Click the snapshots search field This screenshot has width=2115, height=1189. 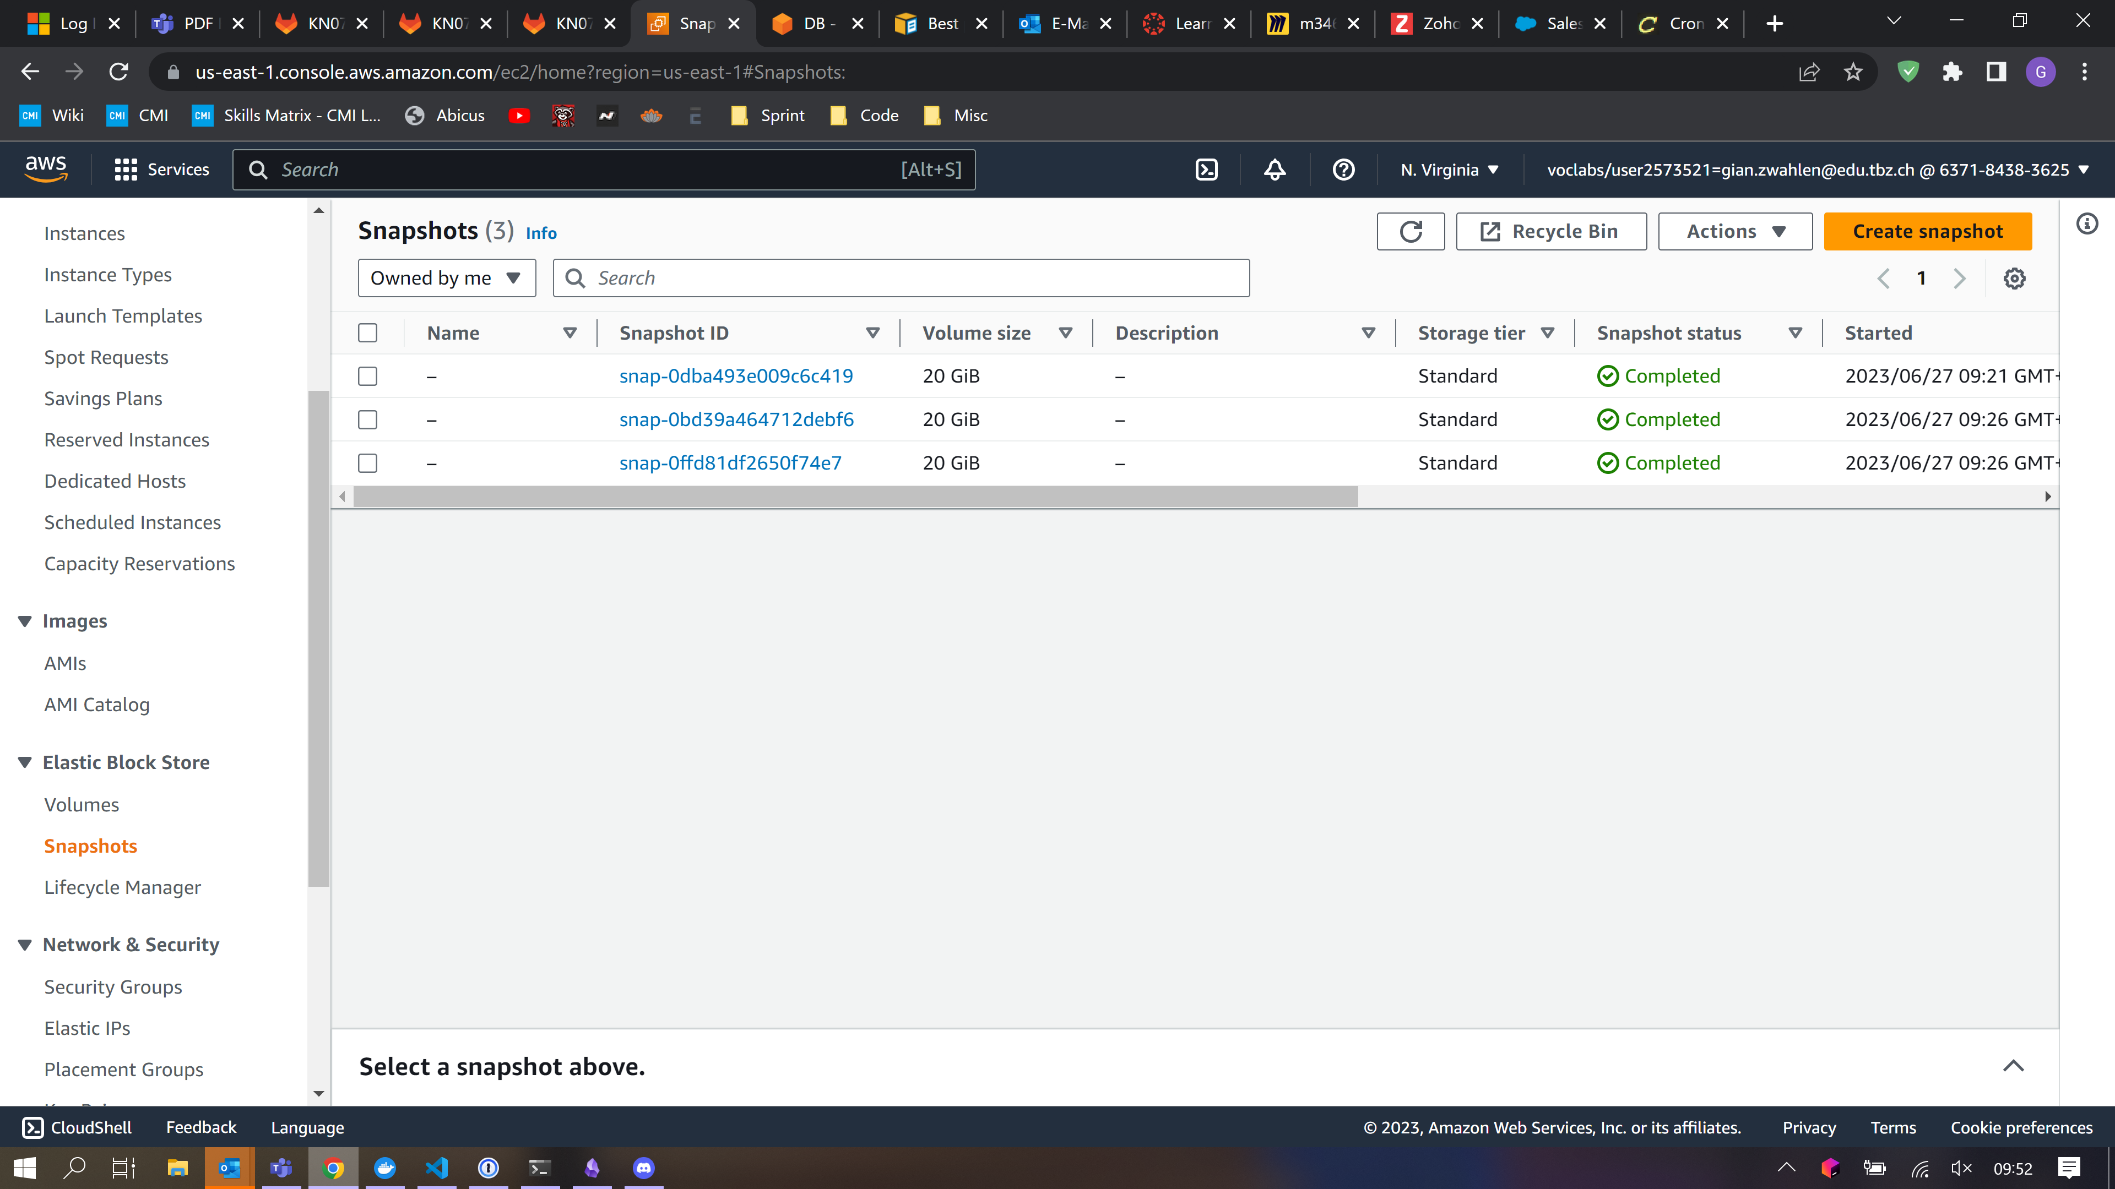tap(912, 278)
